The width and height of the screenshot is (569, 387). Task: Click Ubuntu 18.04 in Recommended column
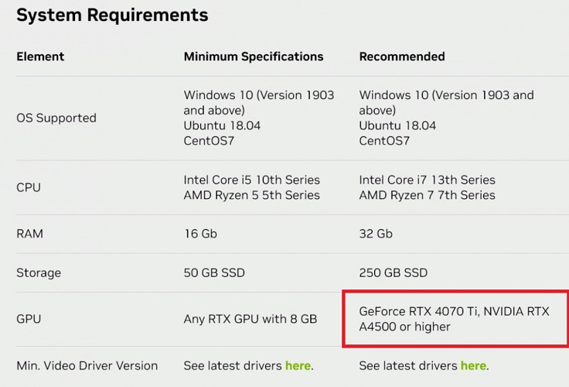(397, 125)
